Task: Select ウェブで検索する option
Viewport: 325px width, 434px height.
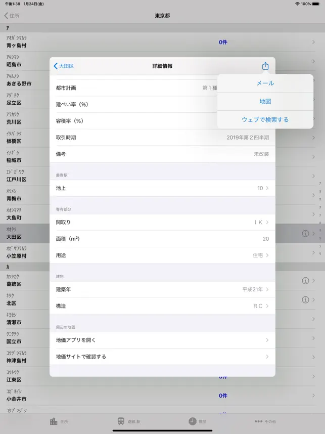Action: tap(265, 119)
